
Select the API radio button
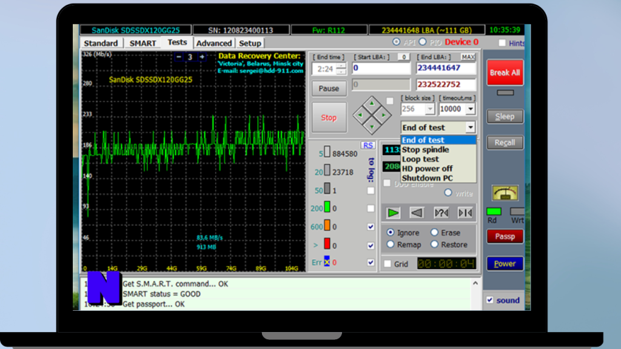click(x=396, y=42)
